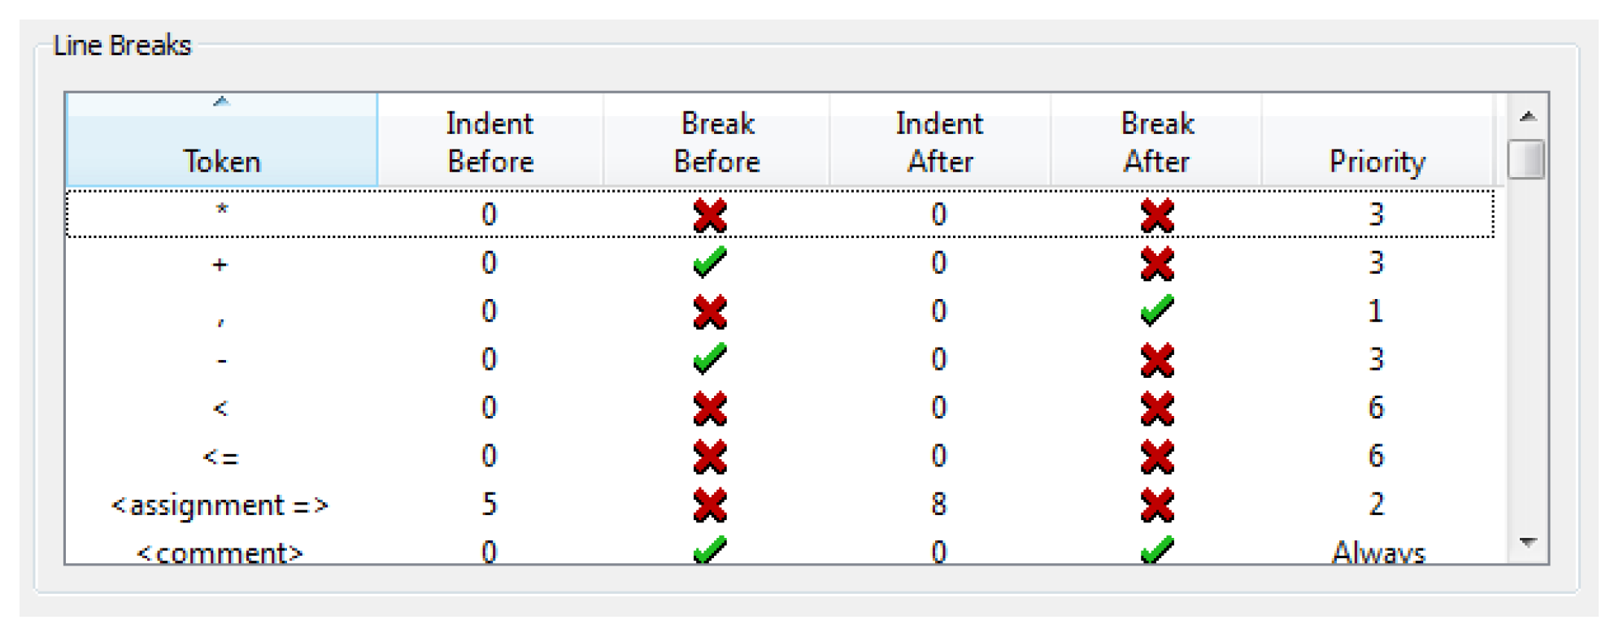Select Indent After value 8 for <assignment =>

pos(938,505)
